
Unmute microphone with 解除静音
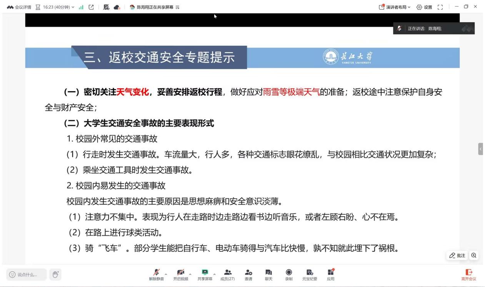[156, 274]
